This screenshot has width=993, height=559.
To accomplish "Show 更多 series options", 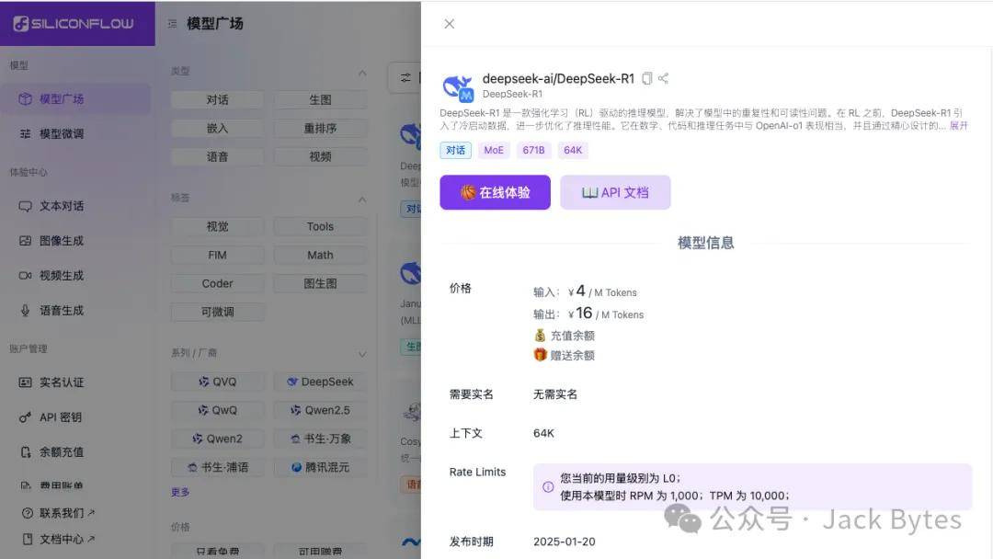I will tap(180, 492).
